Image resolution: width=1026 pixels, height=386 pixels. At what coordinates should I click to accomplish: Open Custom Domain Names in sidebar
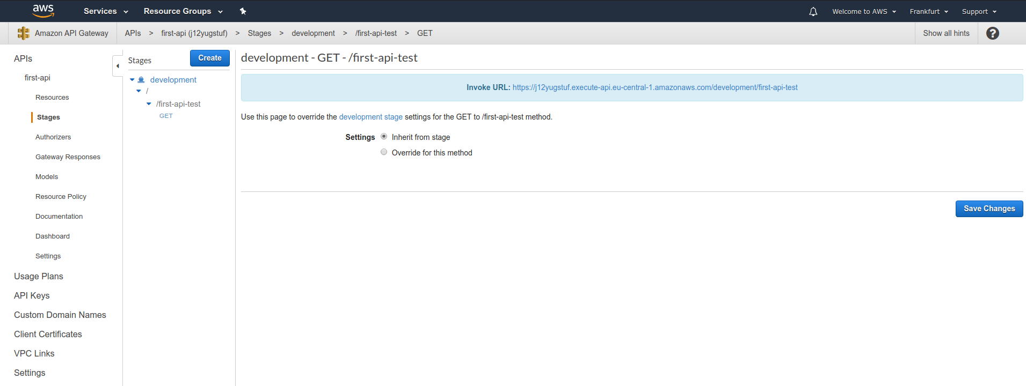click(60, 315)
